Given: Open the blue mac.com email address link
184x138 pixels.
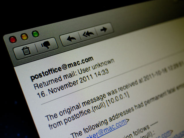Looking at the screenshot, I should point(106,130).
